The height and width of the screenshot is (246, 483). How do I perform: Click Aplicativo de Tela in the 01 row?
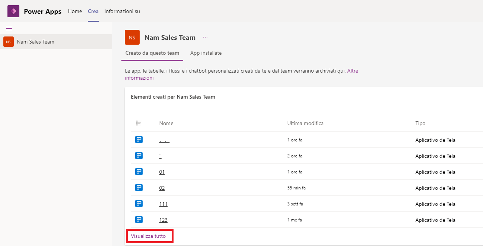click(x=435, y=172)
